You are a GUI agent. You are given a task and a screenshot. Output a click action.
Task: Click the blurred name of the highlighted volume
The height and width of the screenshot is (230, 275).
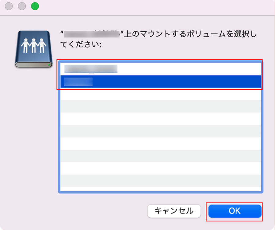pos(78,82)
